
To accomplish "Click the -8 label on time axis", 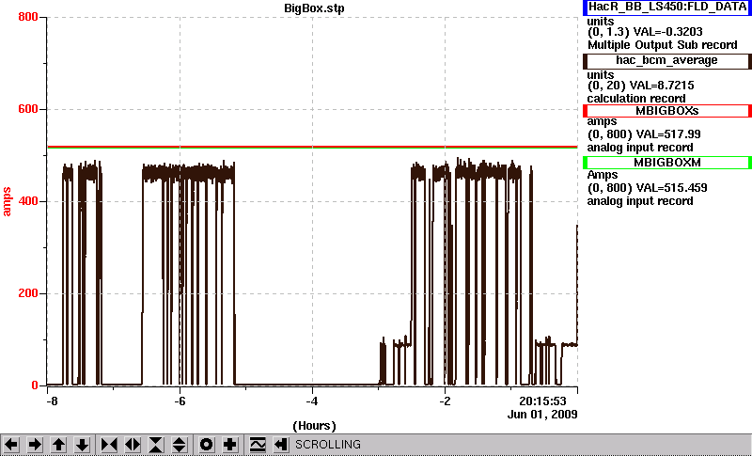I will click(52, 401).
